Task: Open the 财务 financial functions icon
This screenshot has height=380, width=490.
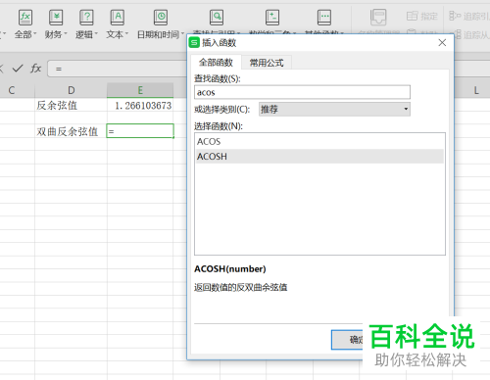Action: 56,18
